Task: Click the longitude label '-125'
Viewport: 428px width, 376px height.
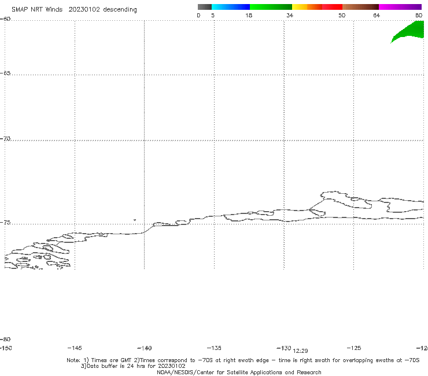Action: (354, 348)
